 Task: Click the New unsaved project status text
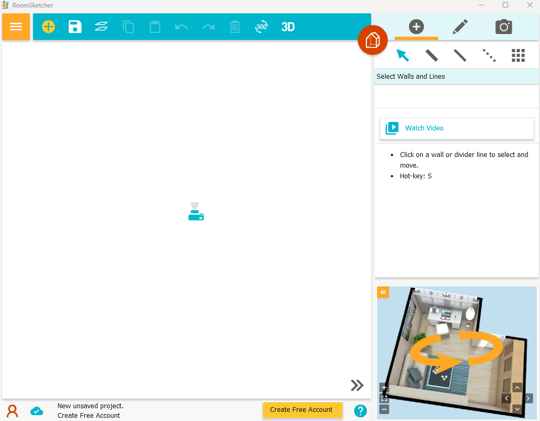tap(90, 406)
